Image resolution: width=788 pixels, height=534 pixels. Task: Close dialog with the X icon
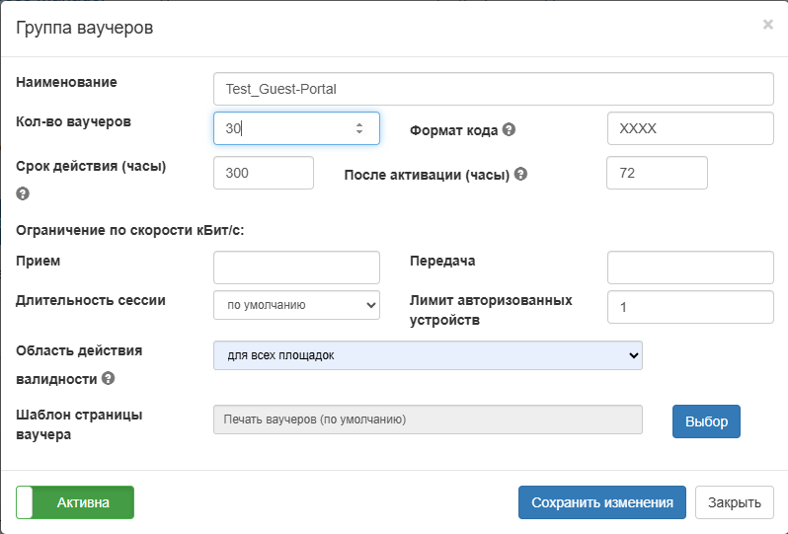coord(767,25)
